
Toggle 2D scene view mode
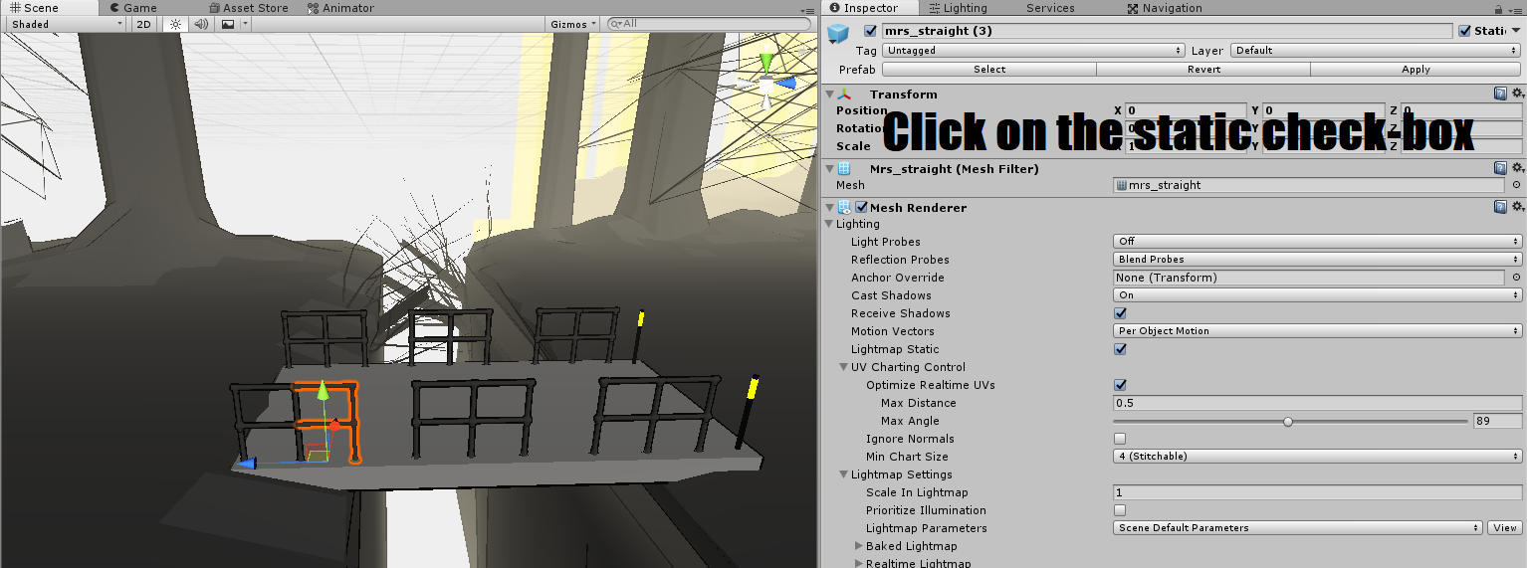pos(144,24)
